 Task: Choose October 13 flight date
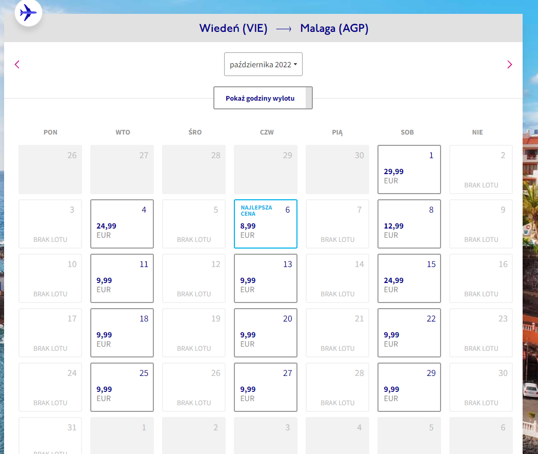coord(266,278)
